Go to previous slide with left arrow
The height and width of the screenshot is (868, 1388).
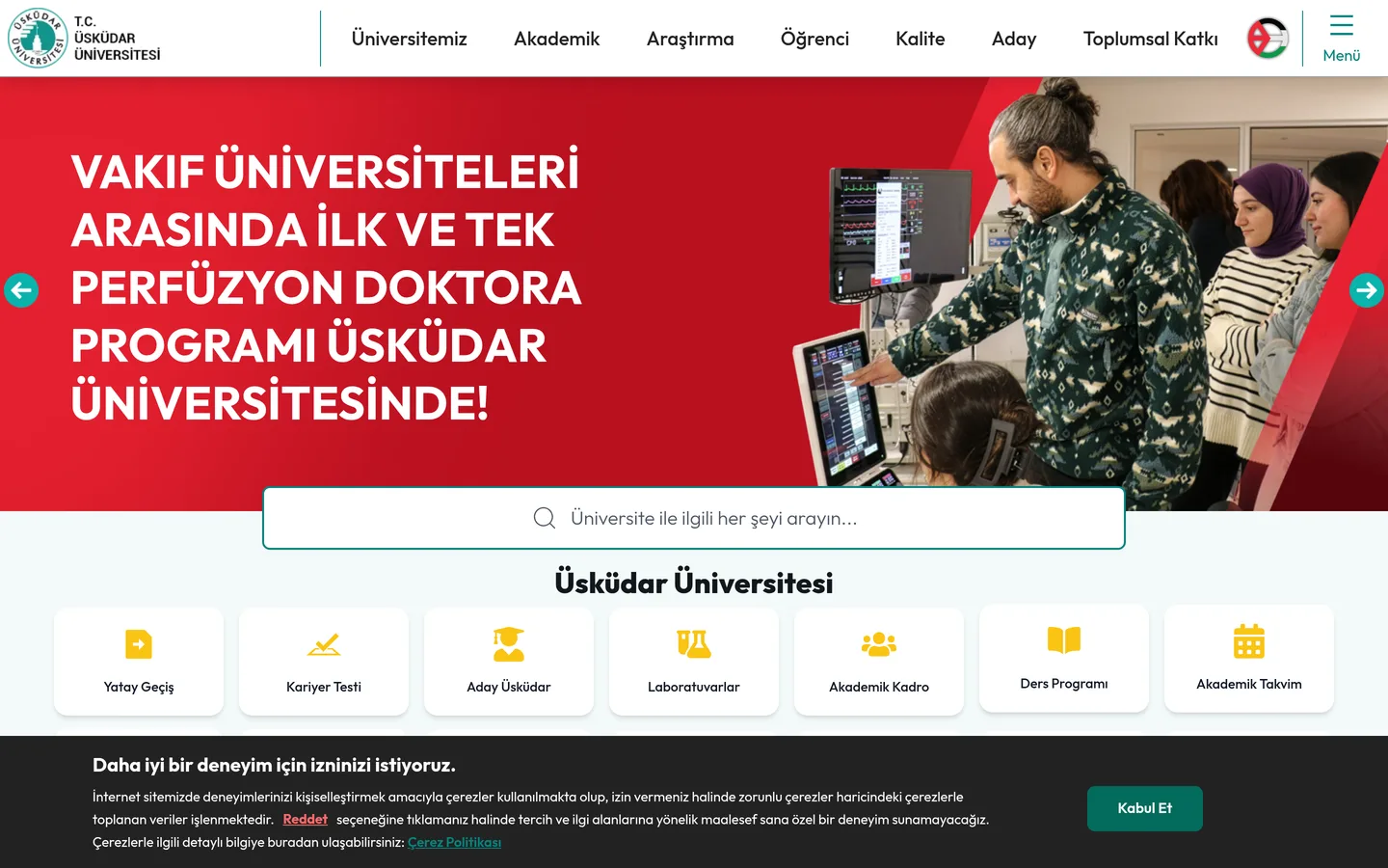tap(21, 290)
